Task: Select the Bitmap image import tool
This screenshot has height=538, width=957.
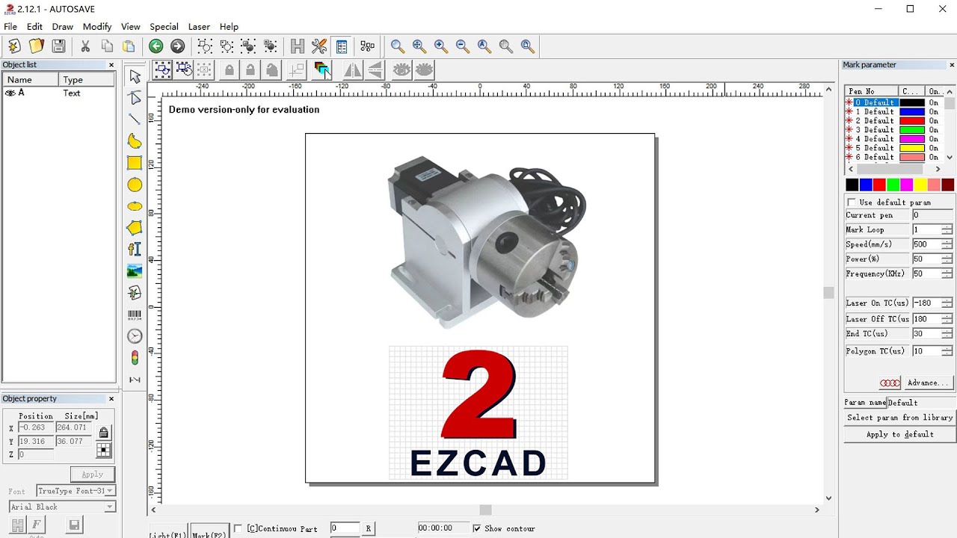Action: (x=135, y=271)
